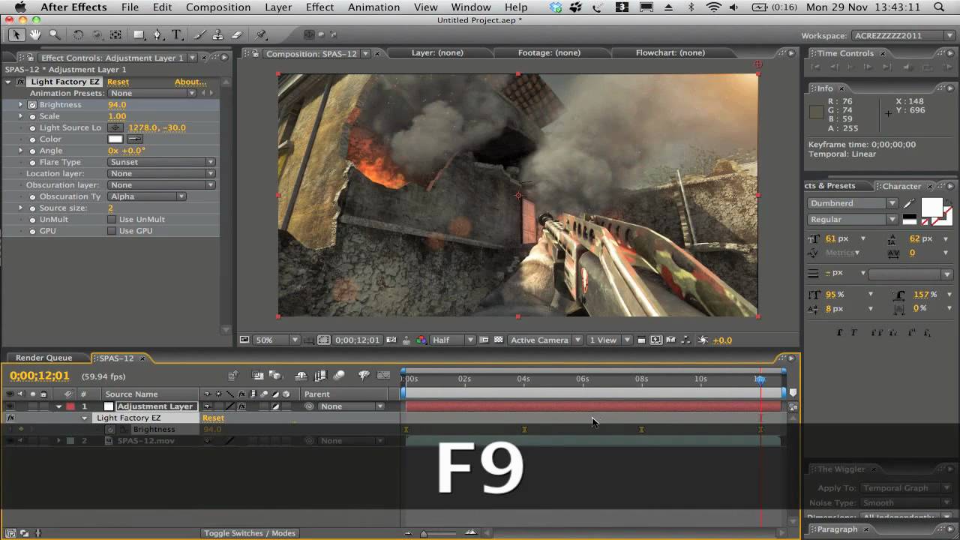Open the Active Camera view dropdown
Viewport: 960px width, 540px height.
click(x=545, y=340)
